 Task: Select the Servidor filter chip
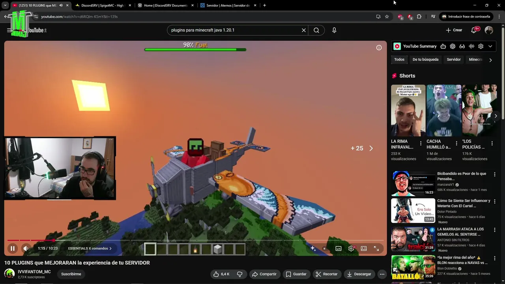coord(454,60)
